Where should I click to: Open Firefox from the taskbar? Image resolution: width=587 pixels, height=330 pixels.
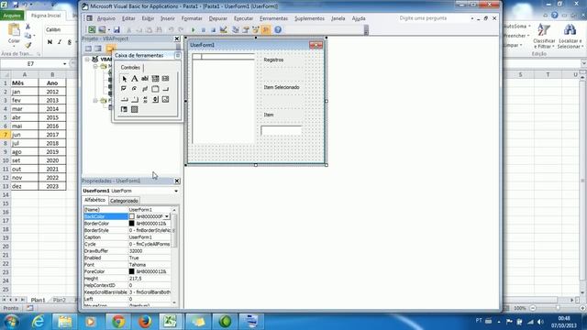(x=145, y=322)
